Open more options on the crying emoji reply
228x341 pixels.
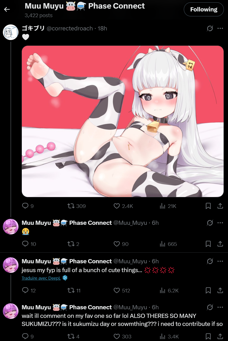[220, 223]
